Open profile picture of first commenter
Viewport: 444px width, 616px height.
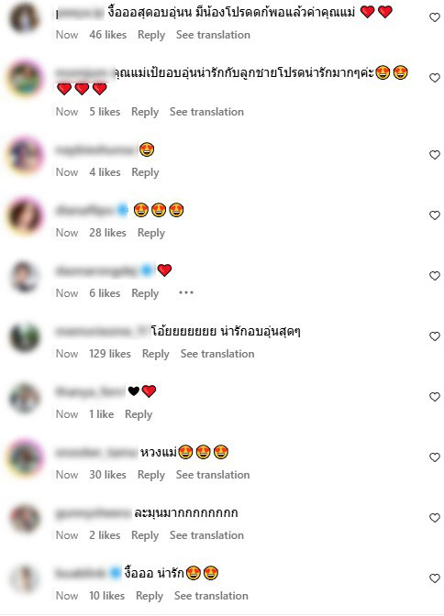pos(25,17)
